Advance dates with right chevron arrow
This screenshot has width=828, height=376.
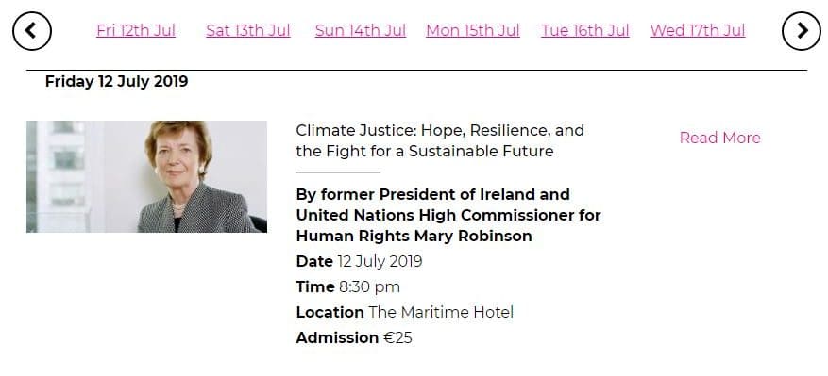[802, 31]
